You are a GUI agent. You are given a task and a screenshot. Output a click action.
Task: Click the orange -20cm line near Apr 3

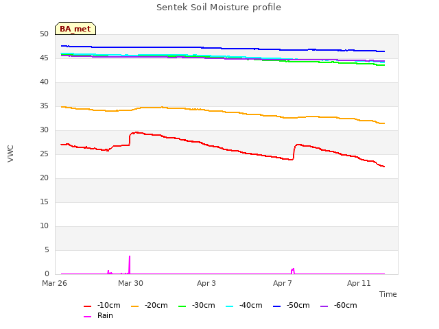206,110
